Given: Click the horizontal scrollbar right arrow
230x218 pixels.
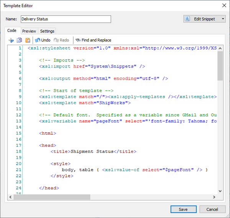Looking at the screenshot, I should tap(214, 197).
